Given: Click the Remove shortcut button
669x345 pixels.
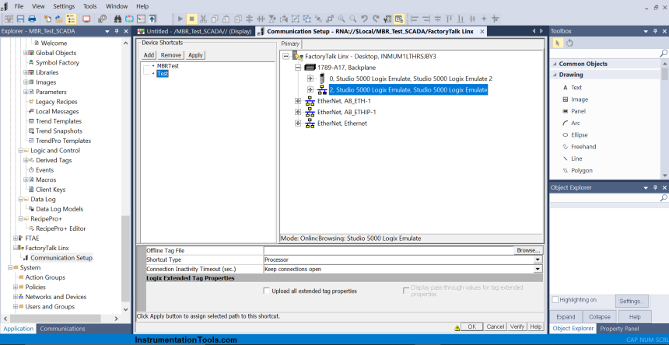Looking at the screenshot, I should [x=171, y=55].
